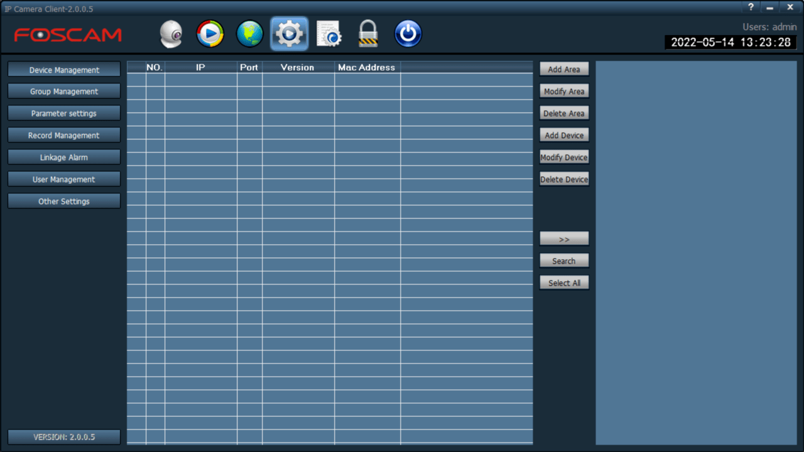
Task: Open the log document icon
Action: coord(329,34)
